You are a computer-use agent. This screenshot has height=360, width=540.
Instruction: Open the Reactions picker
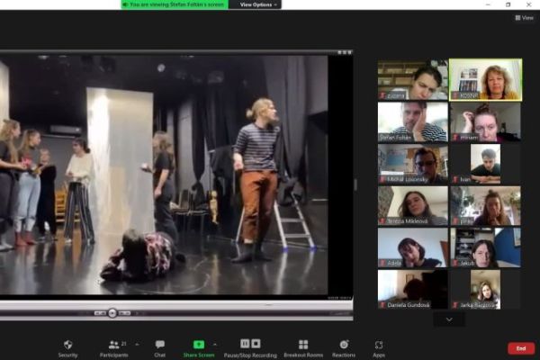click(344, 346)
